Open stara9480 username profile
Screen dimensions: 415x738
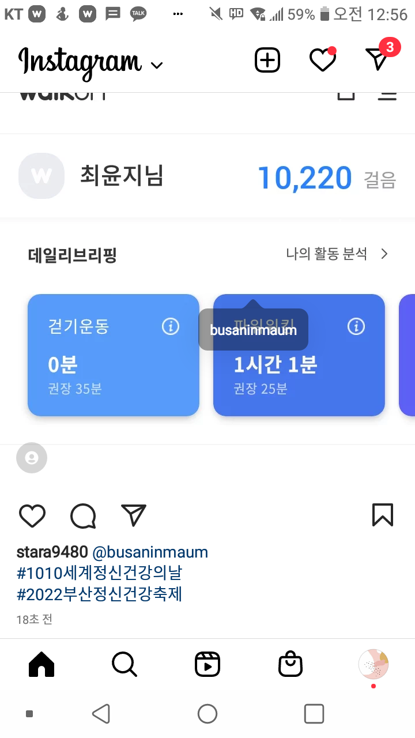pos(52,552)
